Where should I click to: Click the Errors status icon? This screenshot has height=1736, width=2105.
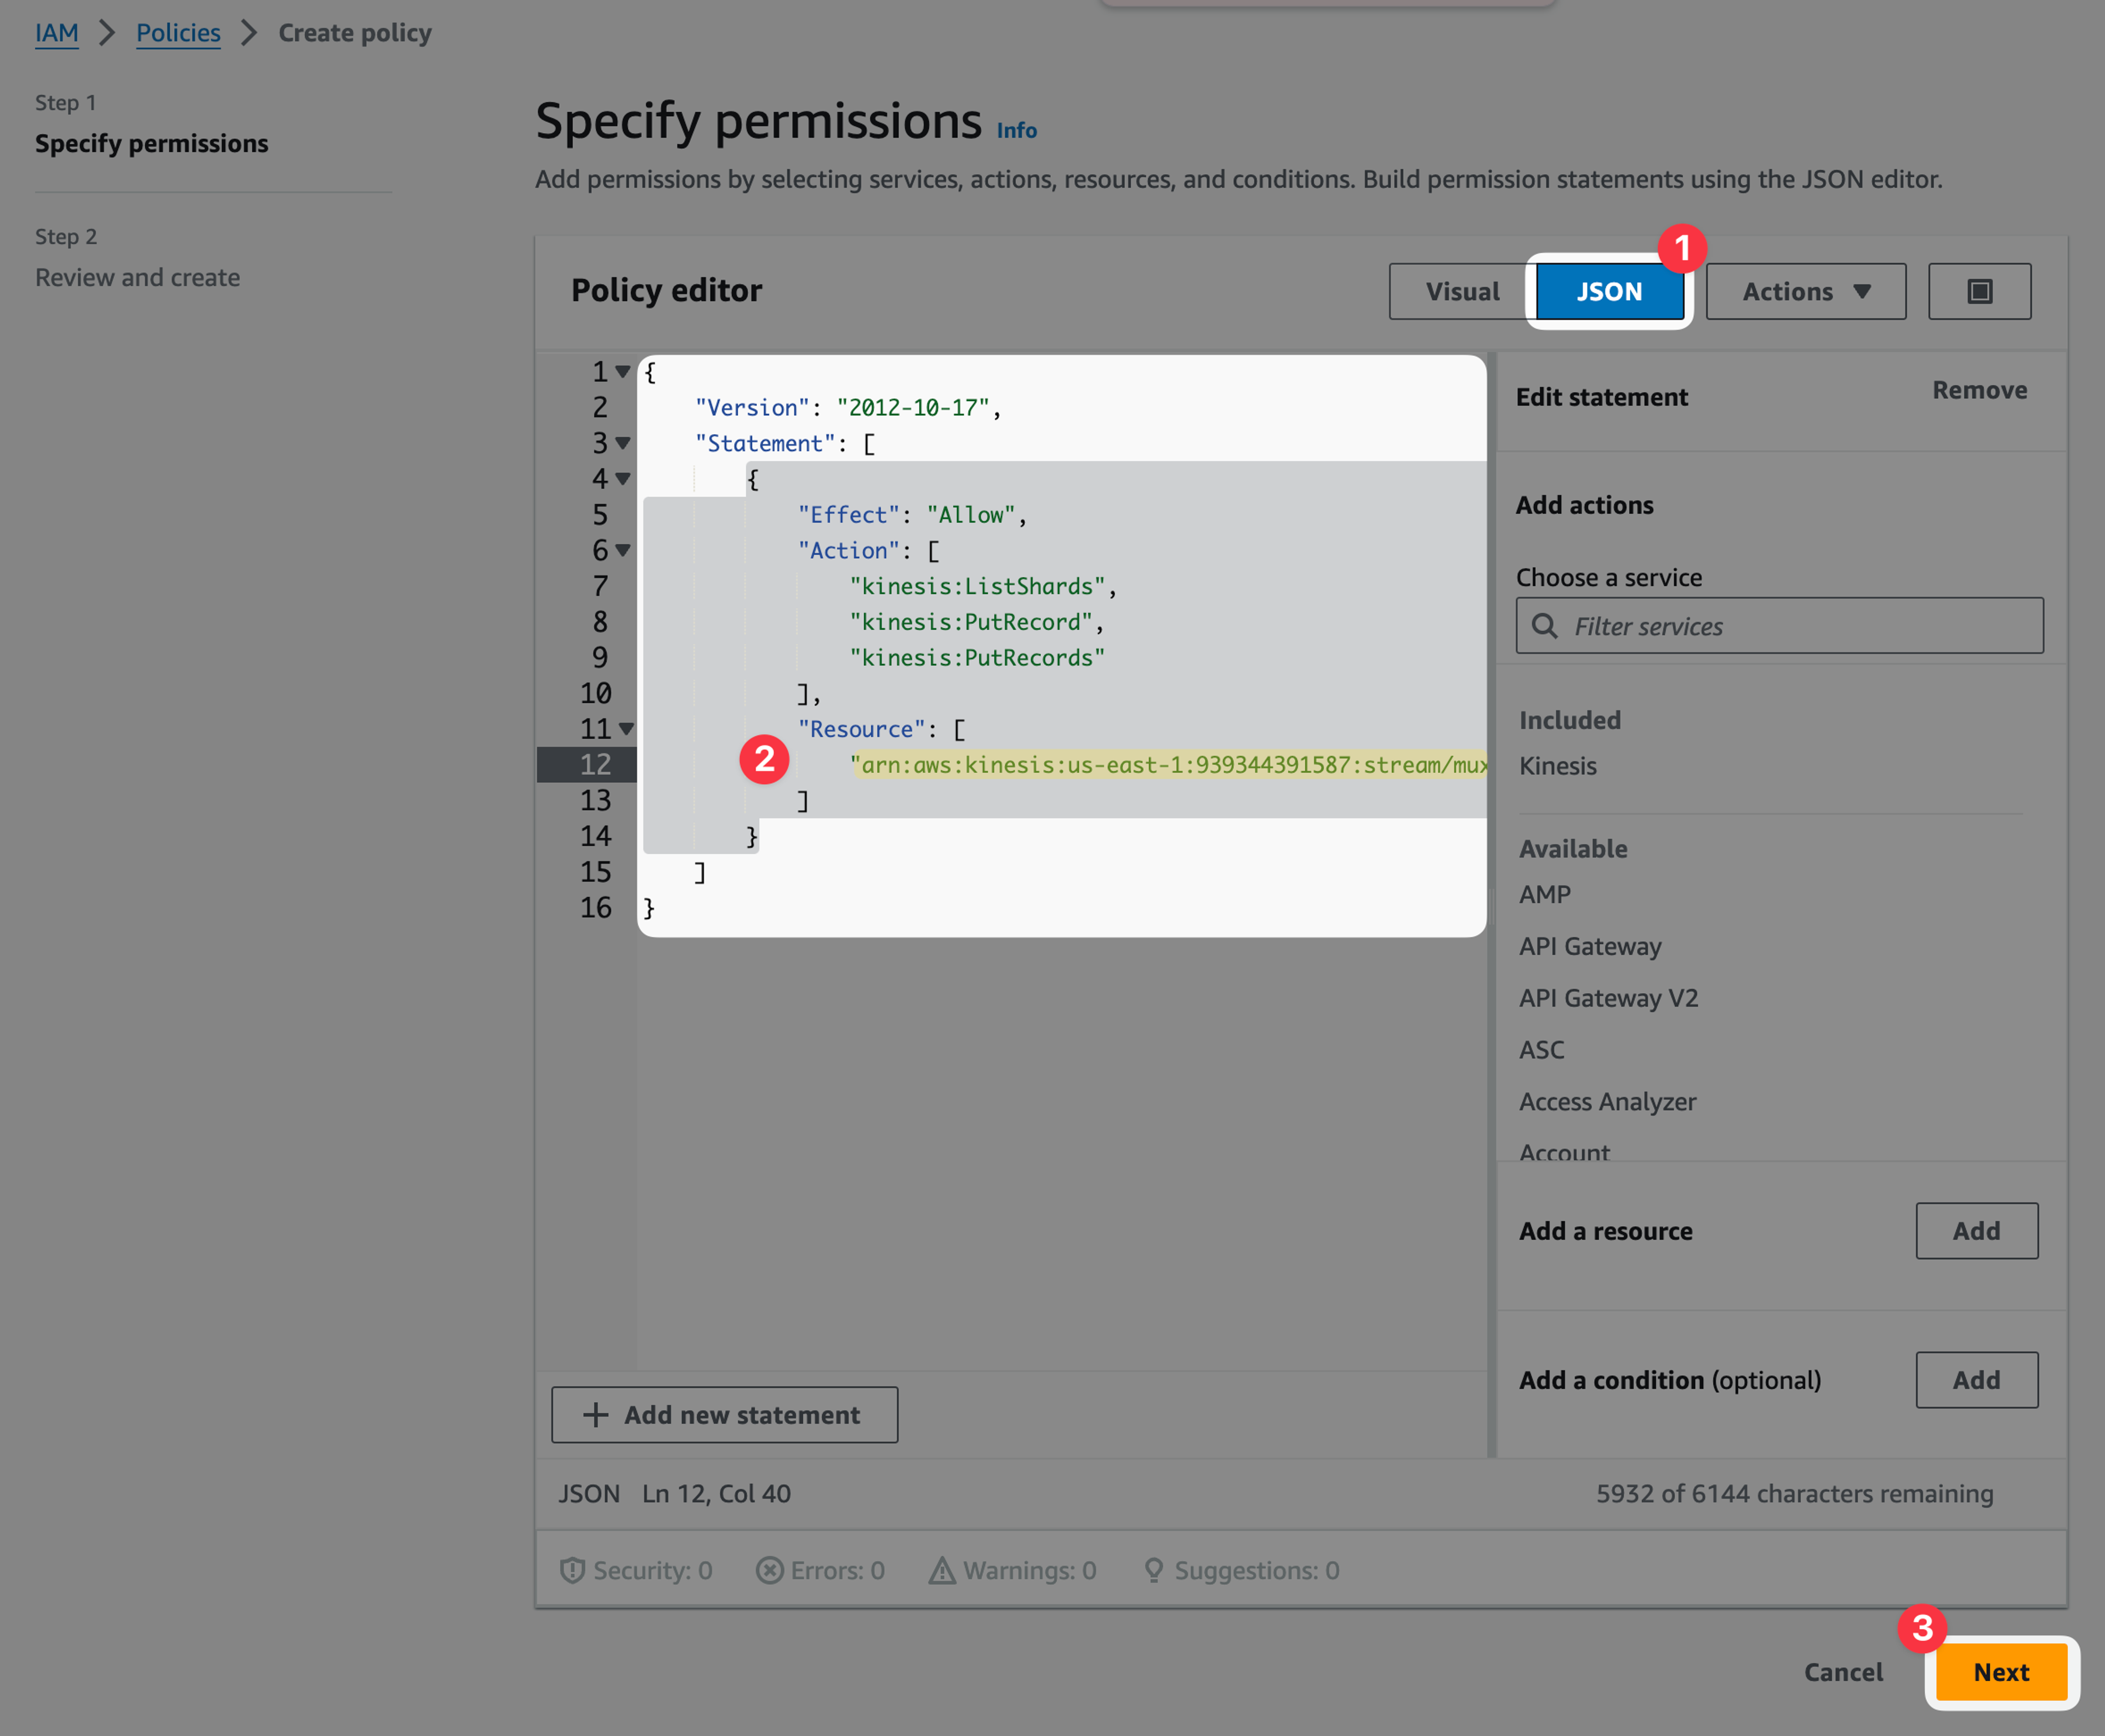point(769,1570)
